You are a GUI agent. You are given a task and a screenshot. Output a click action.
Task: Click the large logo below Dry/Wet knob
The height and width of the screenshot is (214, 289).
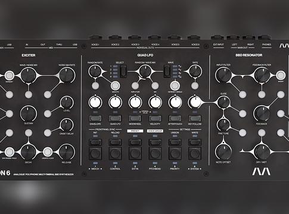[x=261, y=172]
